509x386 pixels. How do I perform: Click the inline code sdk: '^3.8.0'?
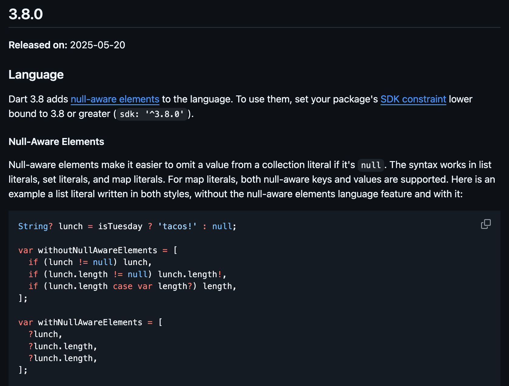(x=152, y=114)
